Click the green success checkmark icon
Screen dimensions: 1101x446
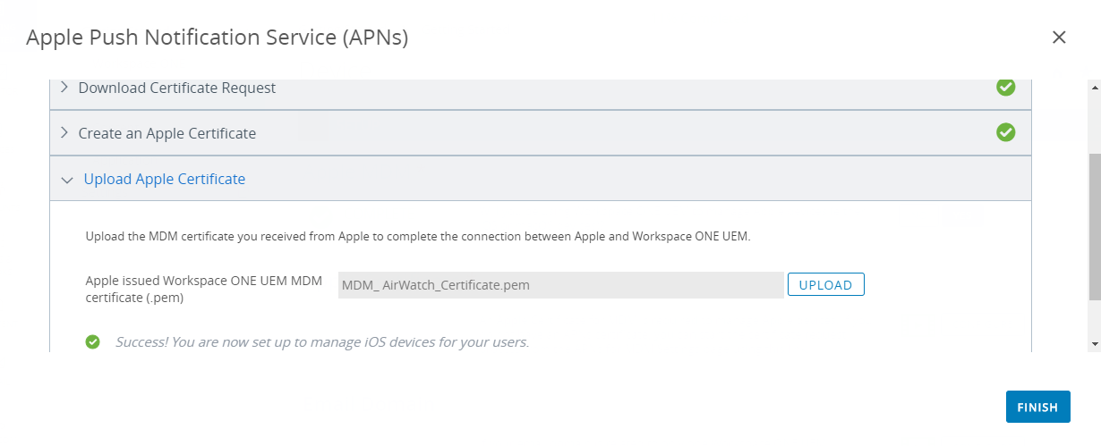92,341
